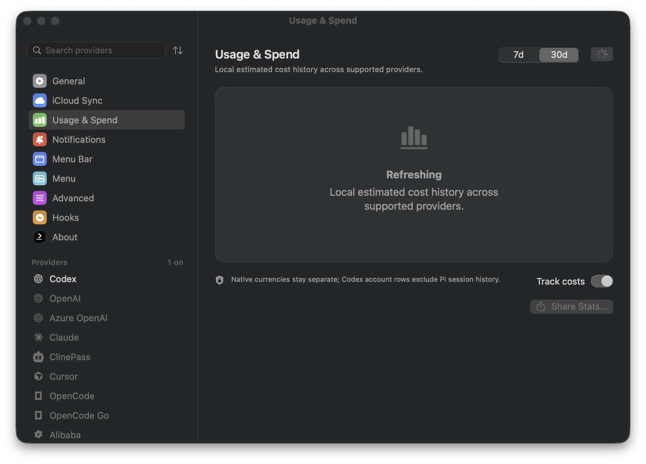Click the Usage & Spend page heading
Viewport: 646px width, 464px height.
pos(257,54)
